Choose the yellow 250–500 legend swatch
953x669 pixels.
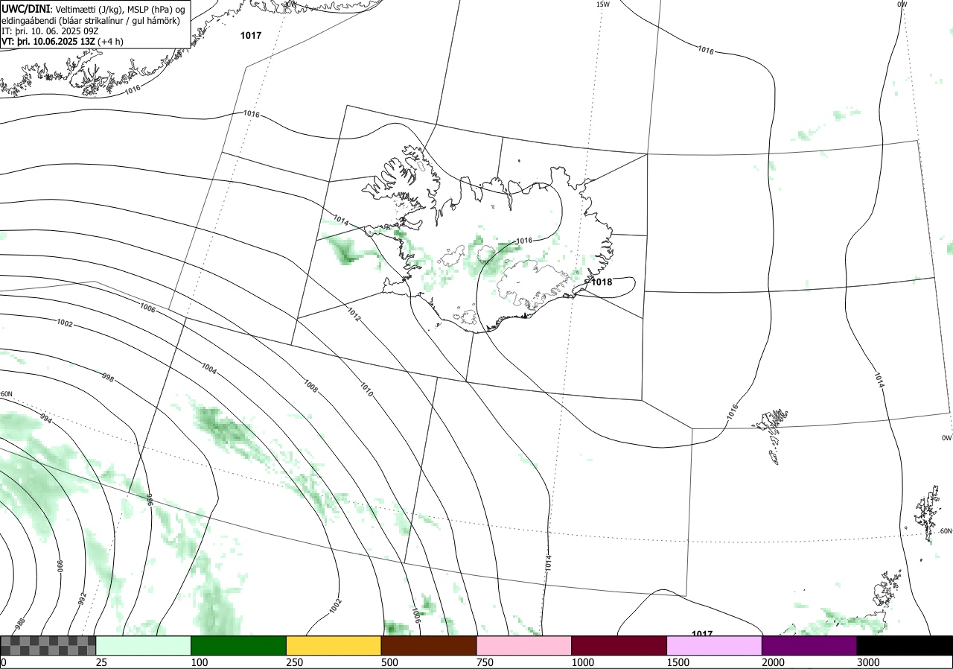click(334, 645)
